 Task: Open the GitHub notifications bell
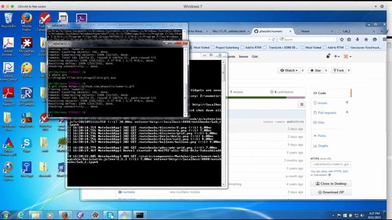coord(328,56)
